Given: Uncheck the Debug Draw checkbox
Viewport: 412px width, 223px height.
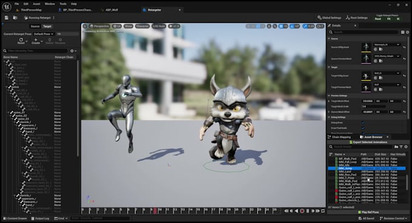Looking at the screenshot, I should [363, 123].
